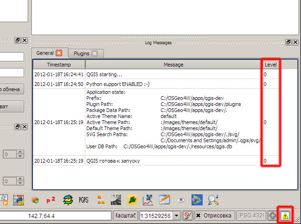Click the EPSG:4326 CRS label
The width and height of the screenshot is (301, 224).
click(x=251, y=216)
